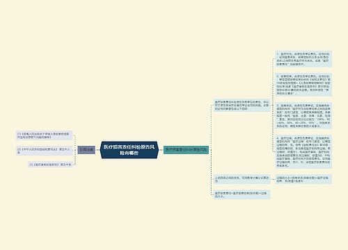The image size is (348, 250).
Task: Click connector between 引用法条 and central node
Action: pyautogui.click(x=97, y=150)
